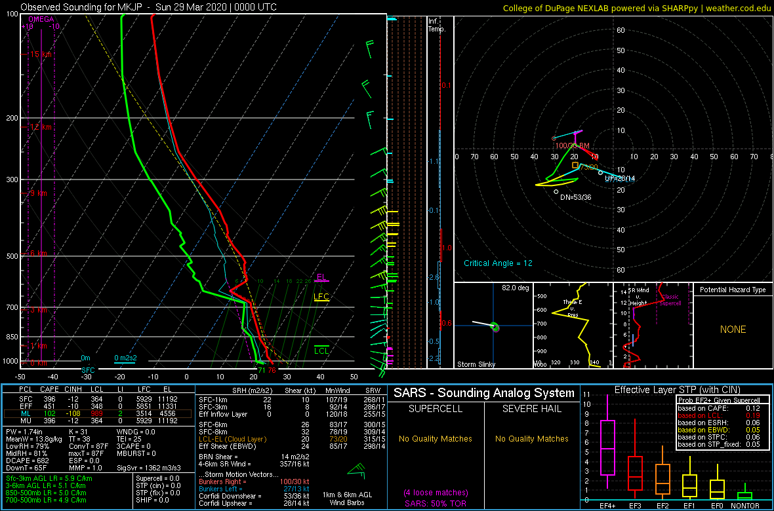Click the SARS - Sounding Analog System heading
774x511 pixels.
(x=484, y=393)
